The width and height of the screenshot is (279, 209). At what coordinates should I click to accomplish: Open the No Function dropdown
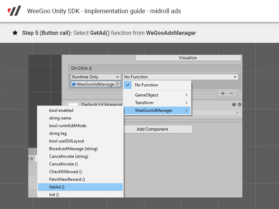point(180,77)
